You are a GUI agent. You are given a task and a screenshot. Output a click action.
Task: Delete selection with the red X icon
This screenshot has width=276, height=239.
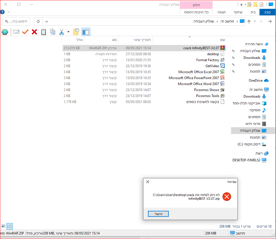pos(34,32)
